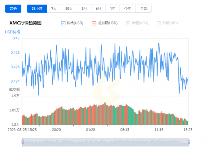Click the 0.424 price axis value
This screenshot has width=217, height=156.
pos(15,82)
